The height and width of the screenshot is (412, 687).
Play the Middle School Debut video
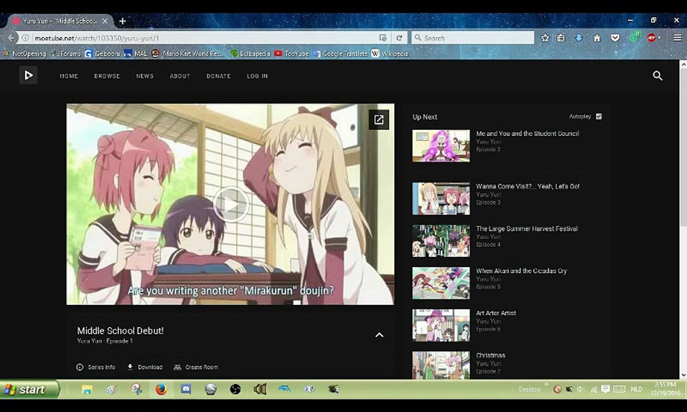231,204
